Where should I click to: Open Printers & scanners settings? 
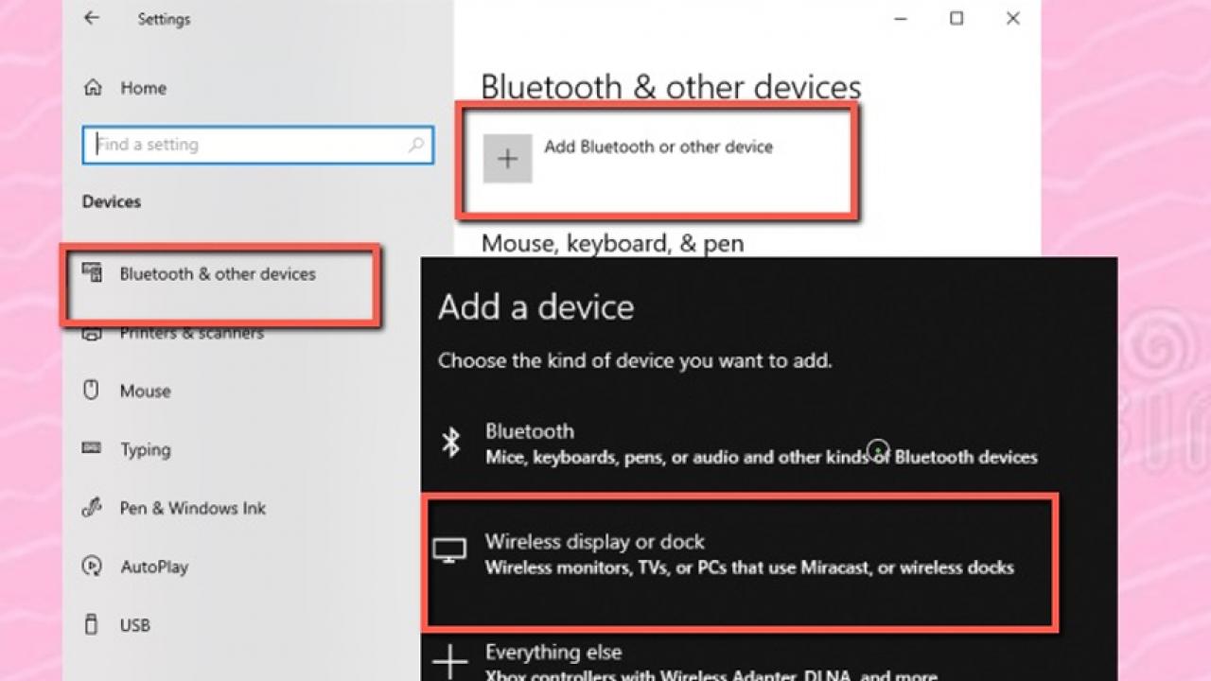(191, 334)
